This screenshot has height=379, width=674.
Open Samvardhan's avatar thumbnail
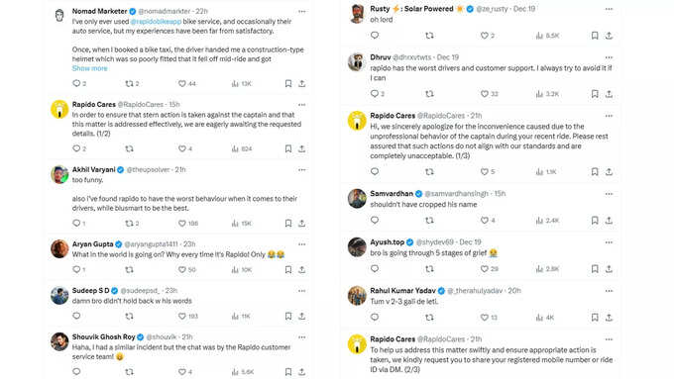[x=357, y=198]
